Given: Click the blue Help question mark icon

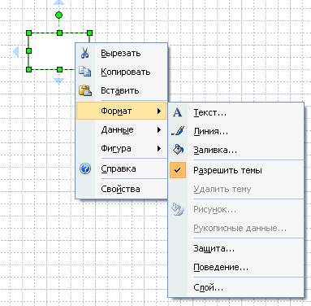Looking at the screenshot, I should pyautogui.click(x=85, y=168).
